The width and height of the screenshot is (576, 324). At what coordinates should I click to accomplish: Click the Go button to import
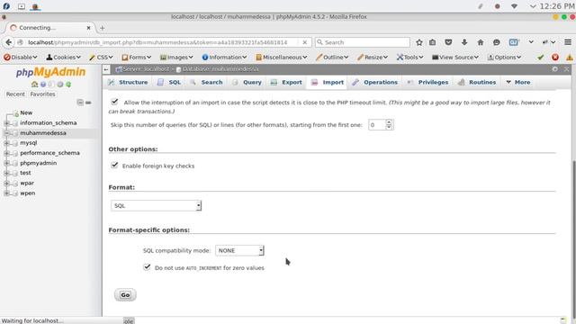(125, 295)
